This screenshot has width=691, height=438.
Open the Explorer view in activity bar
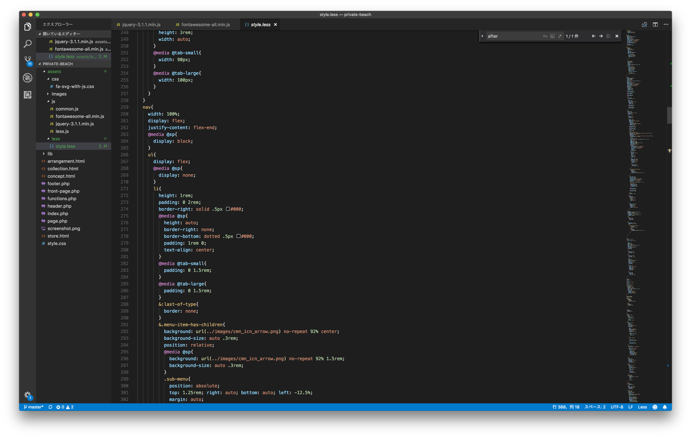click(27, 27)
